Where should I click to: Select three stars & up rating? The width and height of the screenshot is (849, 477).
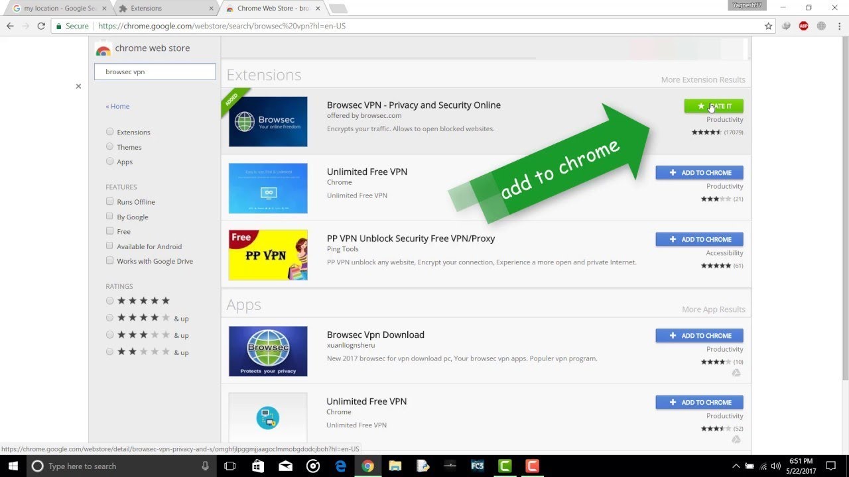(x=110, y=335)
